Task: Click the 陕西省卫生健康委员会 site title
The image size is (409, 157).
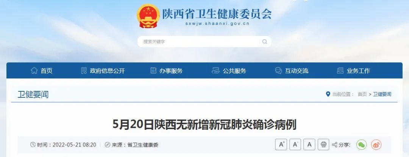Action: pyautogui.click(x=217, y=14)
